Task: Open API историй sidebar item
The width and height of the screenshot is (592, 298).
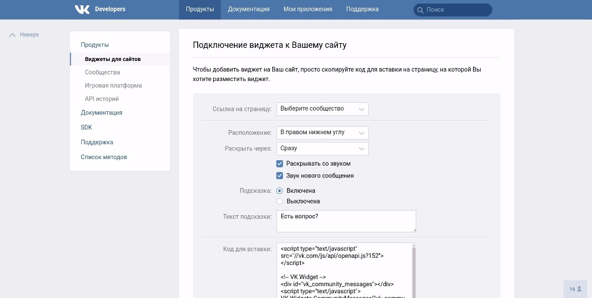Action: tap(102, 99)
